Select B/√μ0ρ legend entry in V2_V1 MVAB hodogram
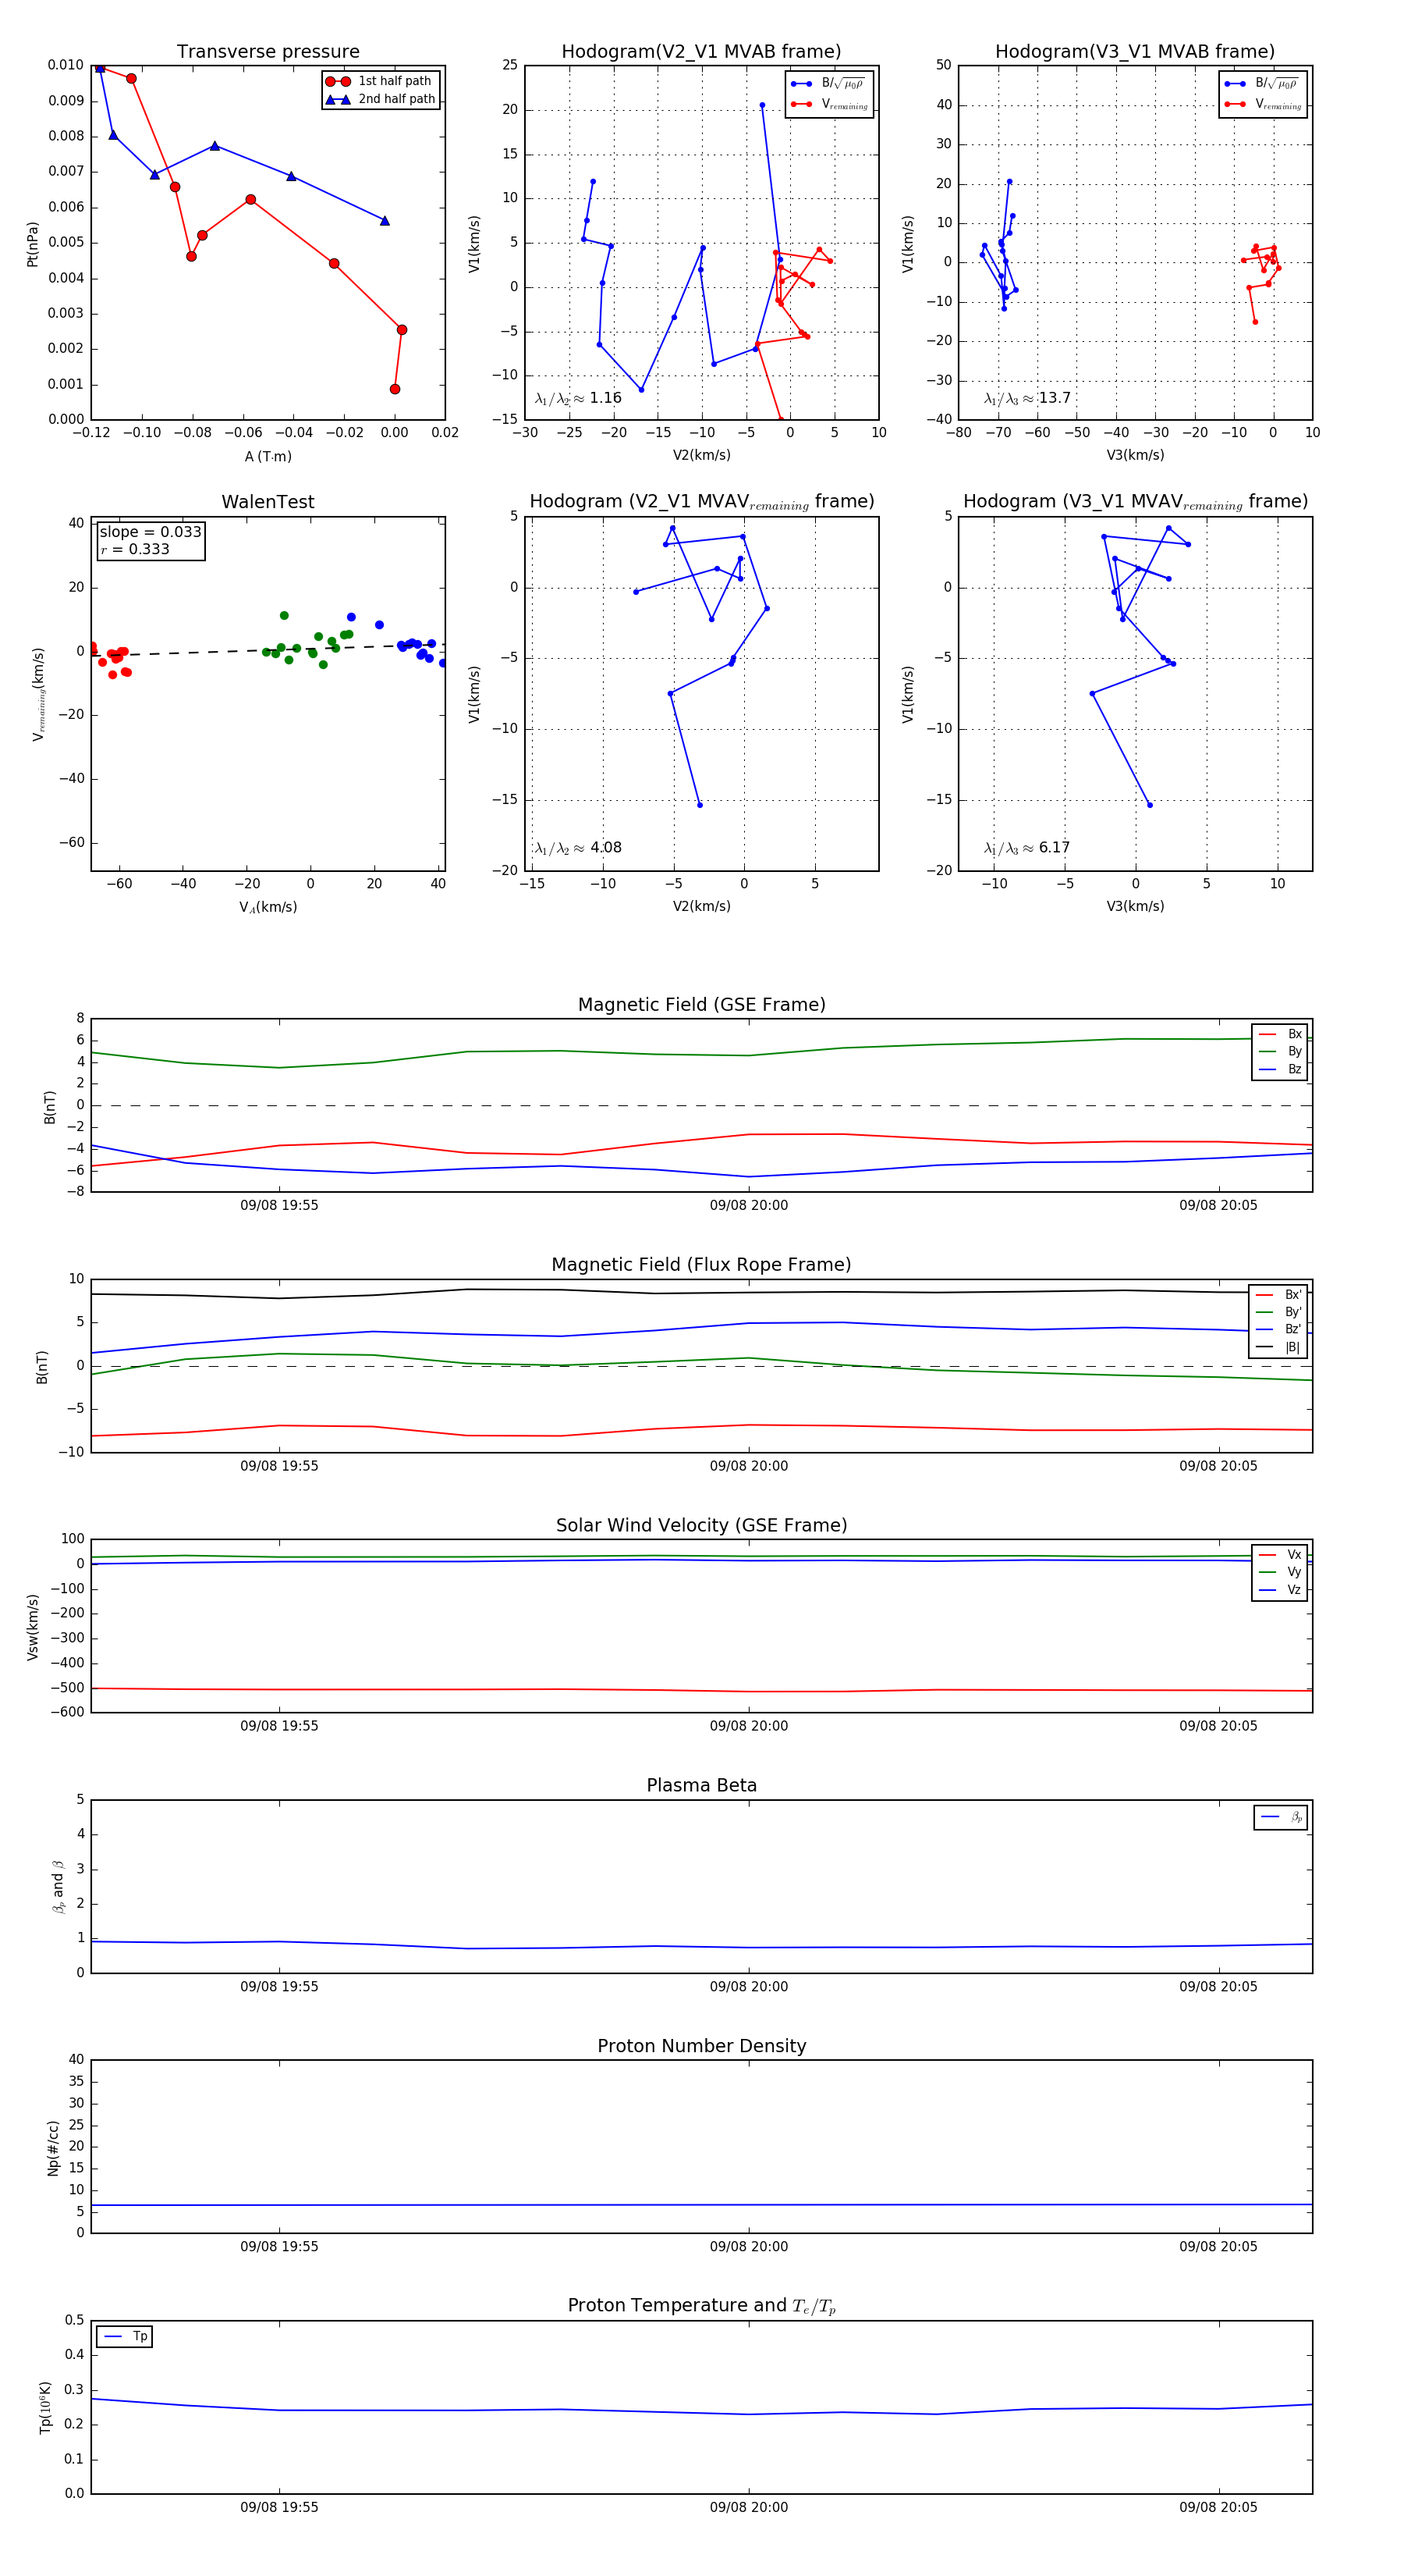This screenshot has height=2576, width=1404. [828, 84]
